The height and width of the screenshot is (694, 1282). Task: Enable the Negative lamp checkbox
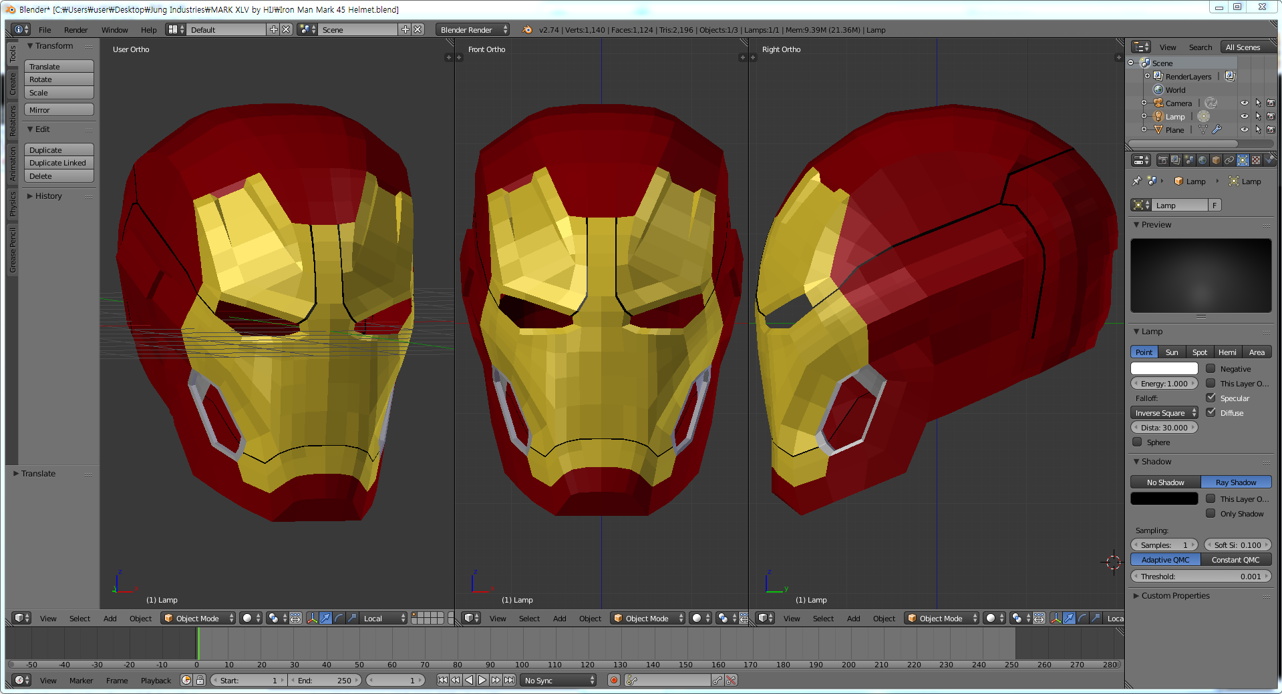(x=1211, y=368)
